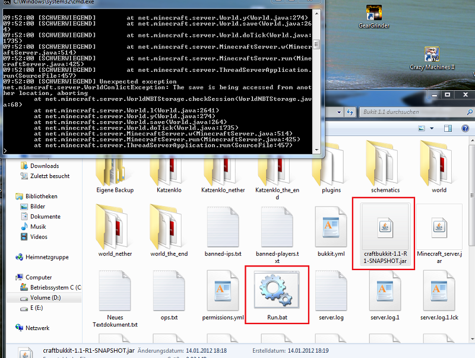Open the Musik library
The height and width of the screenshot is (358, 475).
[33, 227]
